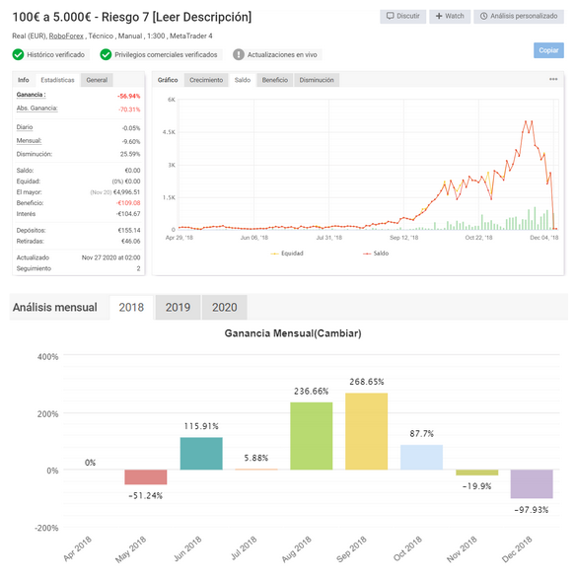Viewport: 576px width, 582px height.
Task: Click the green Aug 2018 bar
Action: (312, 436)
